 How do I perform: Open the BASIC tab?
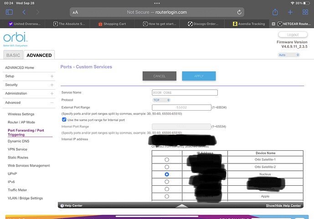pos(13,55)
